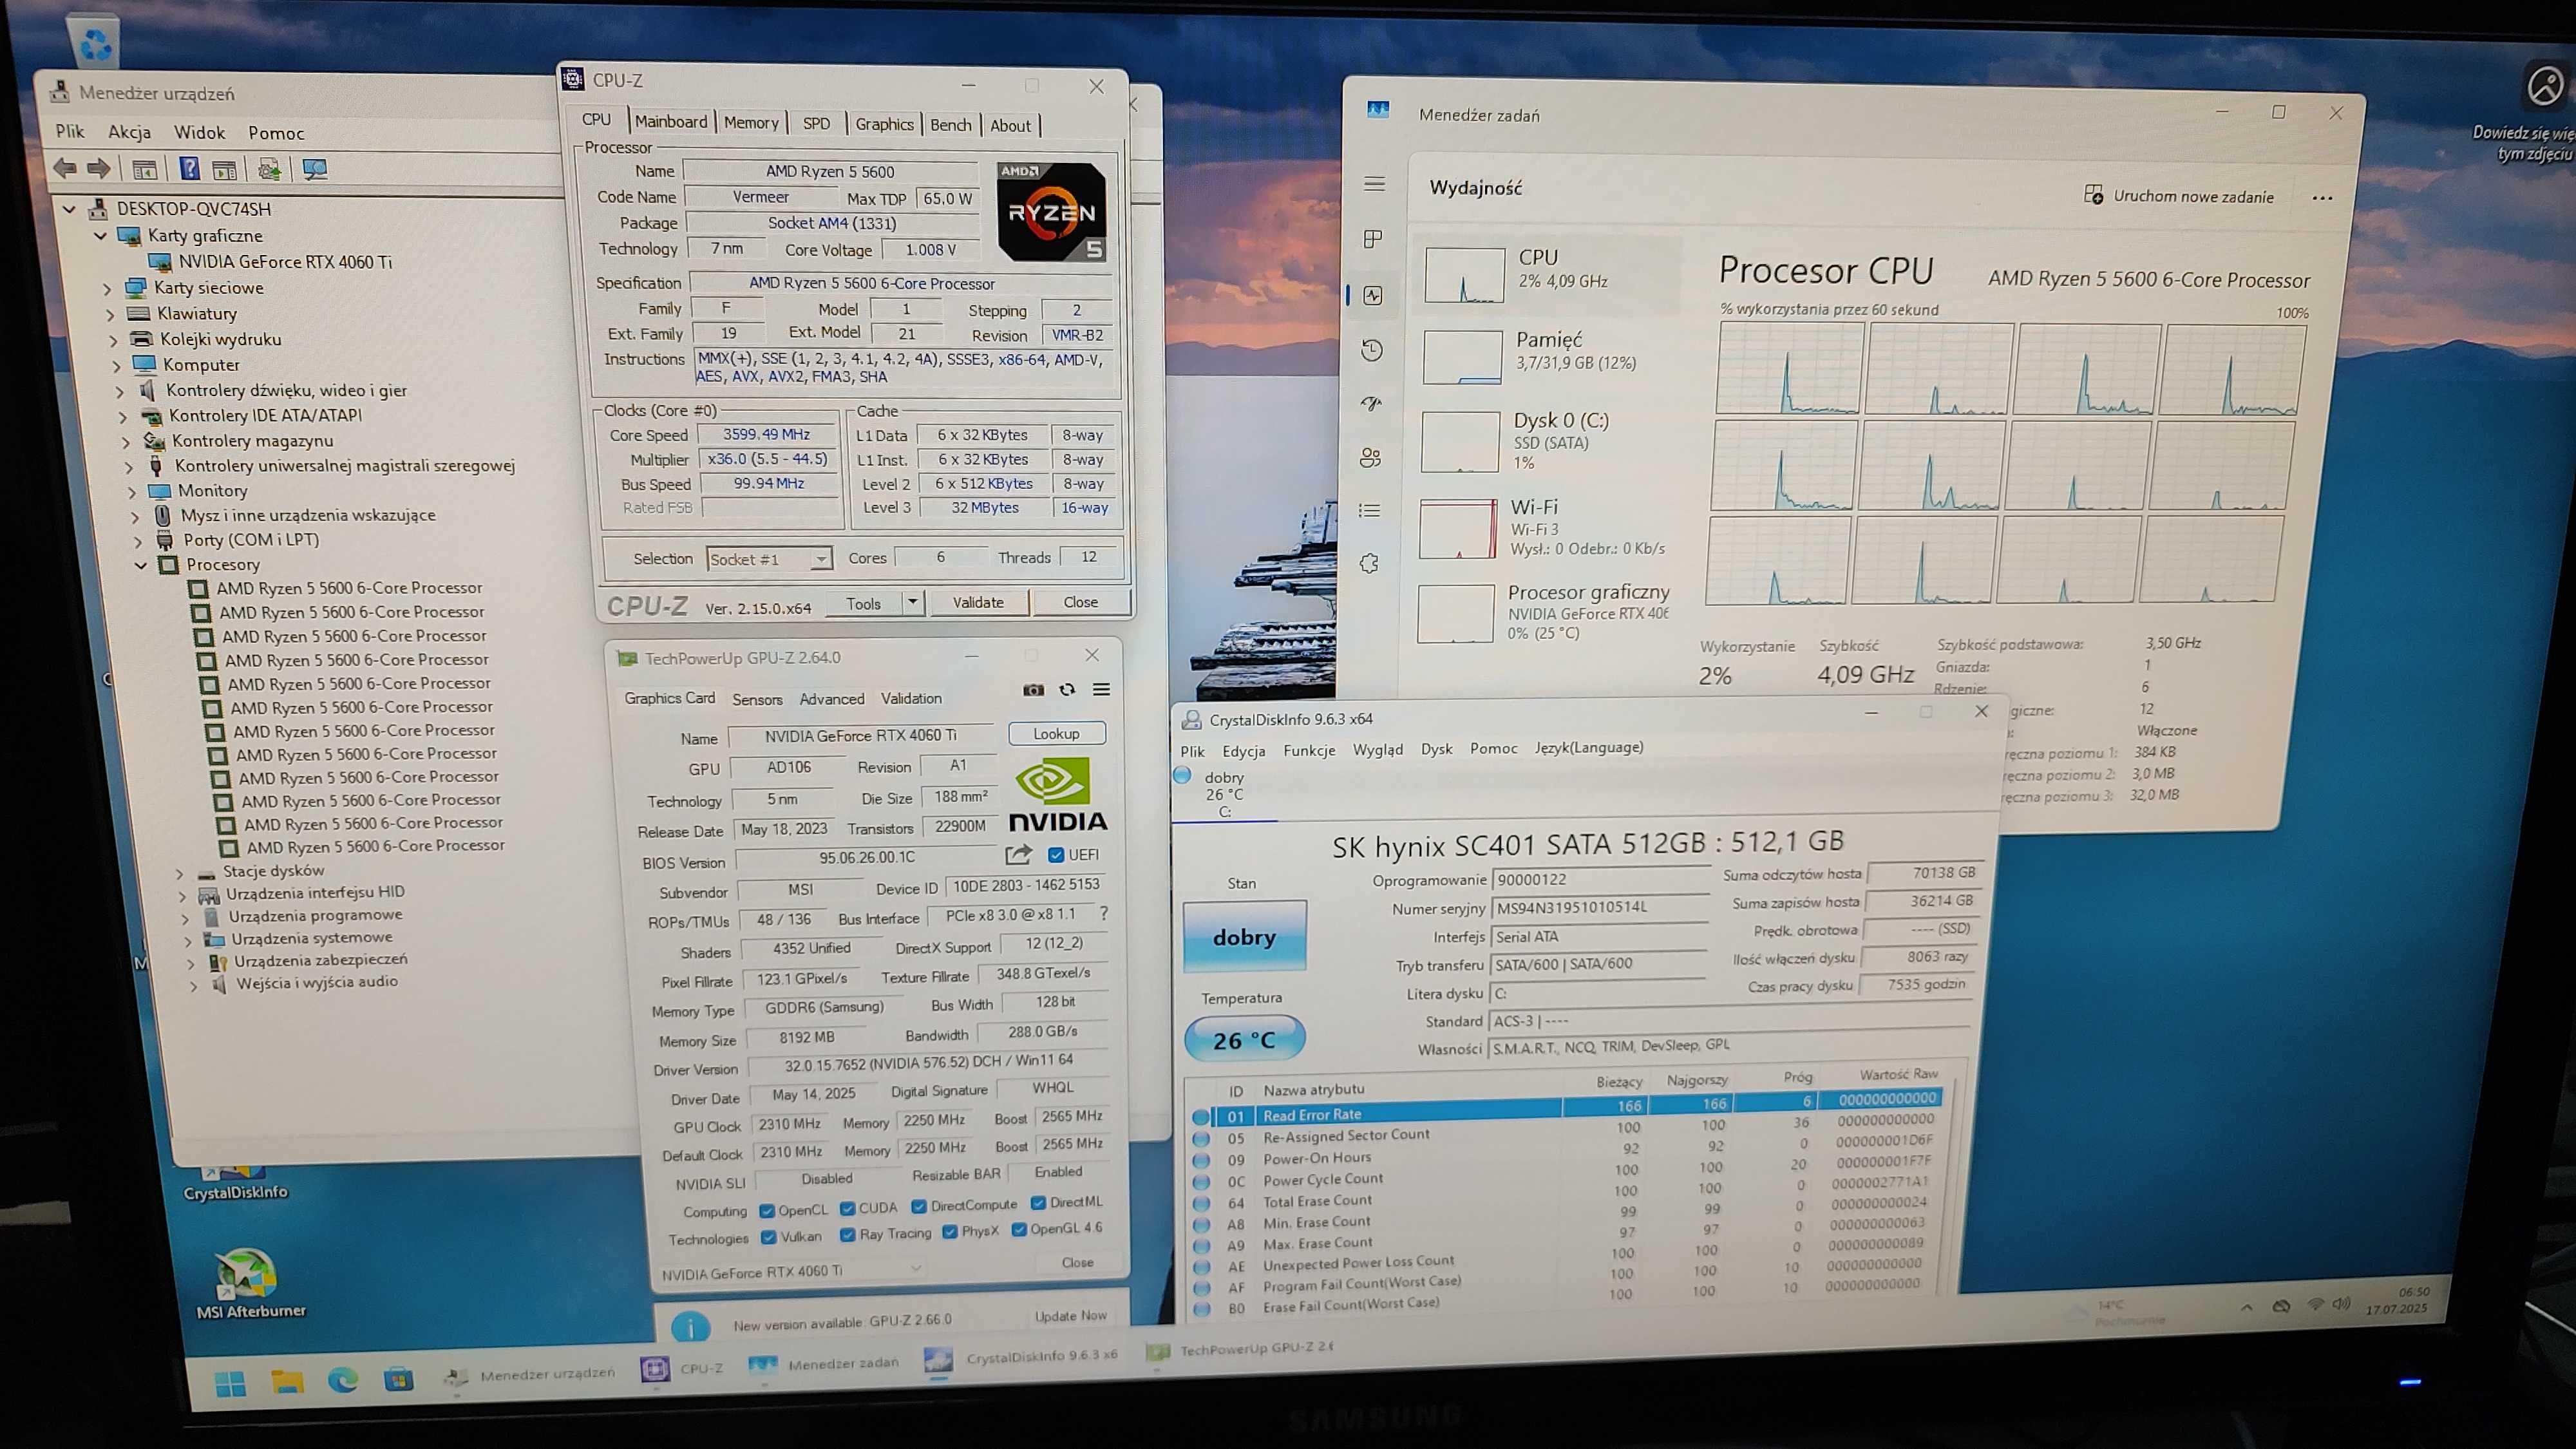Click the Windows Start button on taskbar
Screen dimensions: 2576x1449
point(230,1383)
